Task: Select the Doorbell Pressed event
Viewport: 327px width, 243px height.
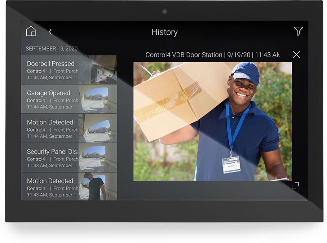Action: (x=50, y=64)
